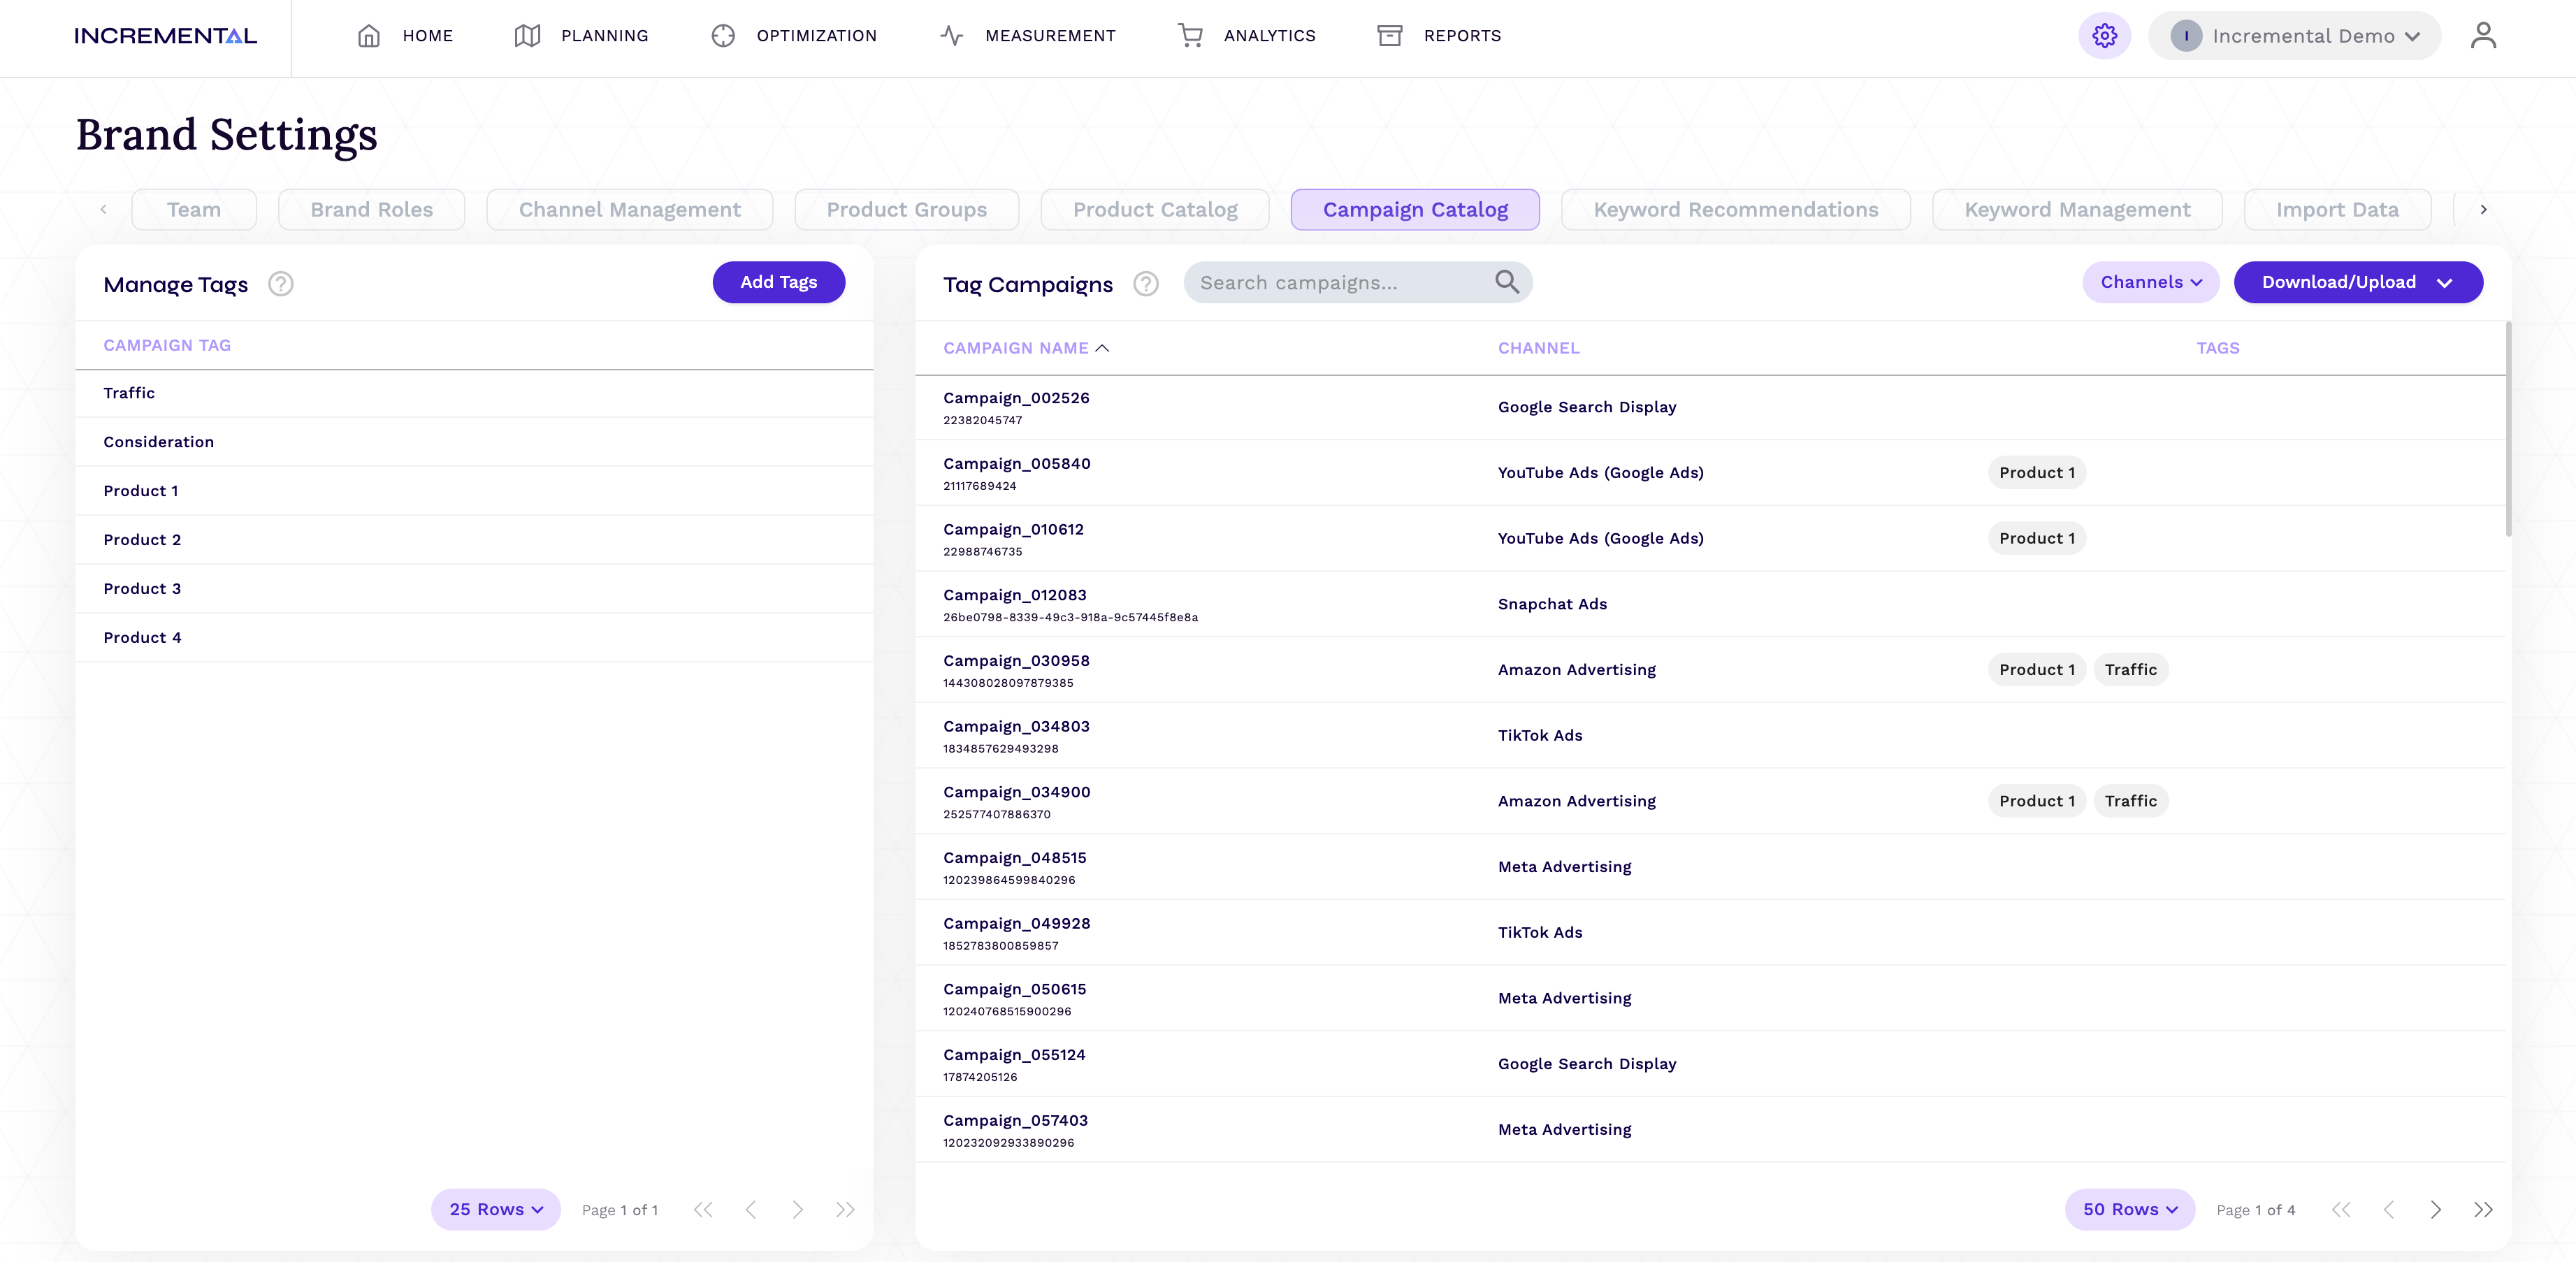Click the Traffic tag on Campaign_030958
Screen dimensions: 2576x1262
pos(2131,670)
